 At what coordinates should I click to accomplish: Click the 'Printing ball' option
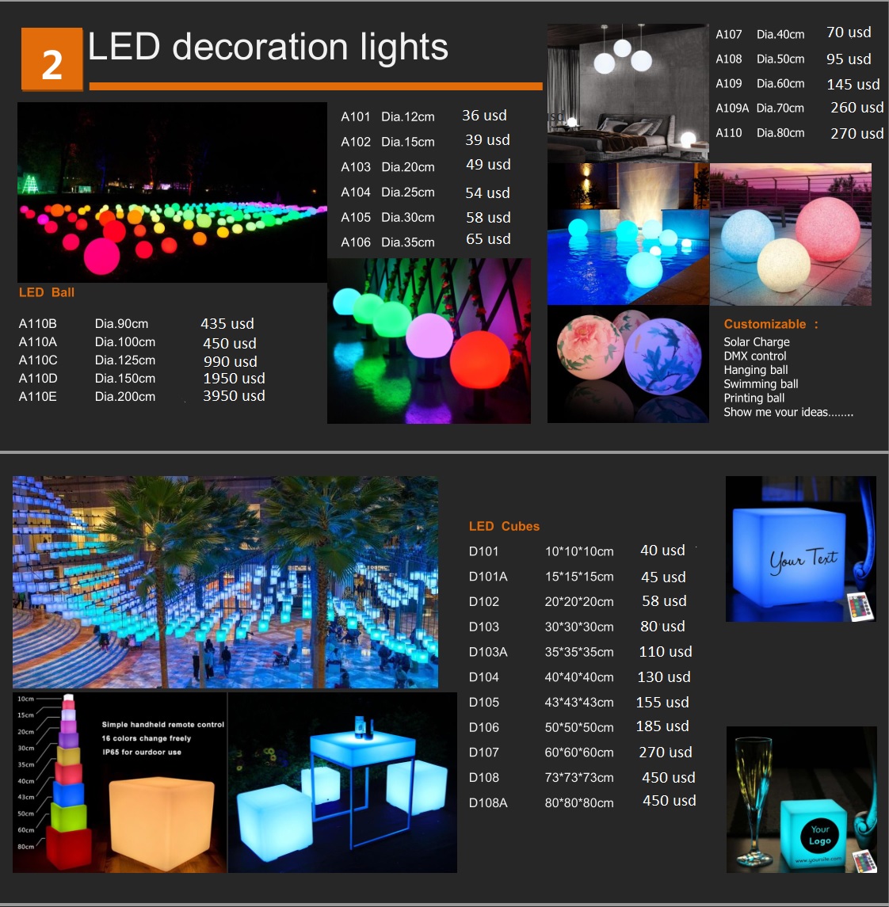pos(754,398)
